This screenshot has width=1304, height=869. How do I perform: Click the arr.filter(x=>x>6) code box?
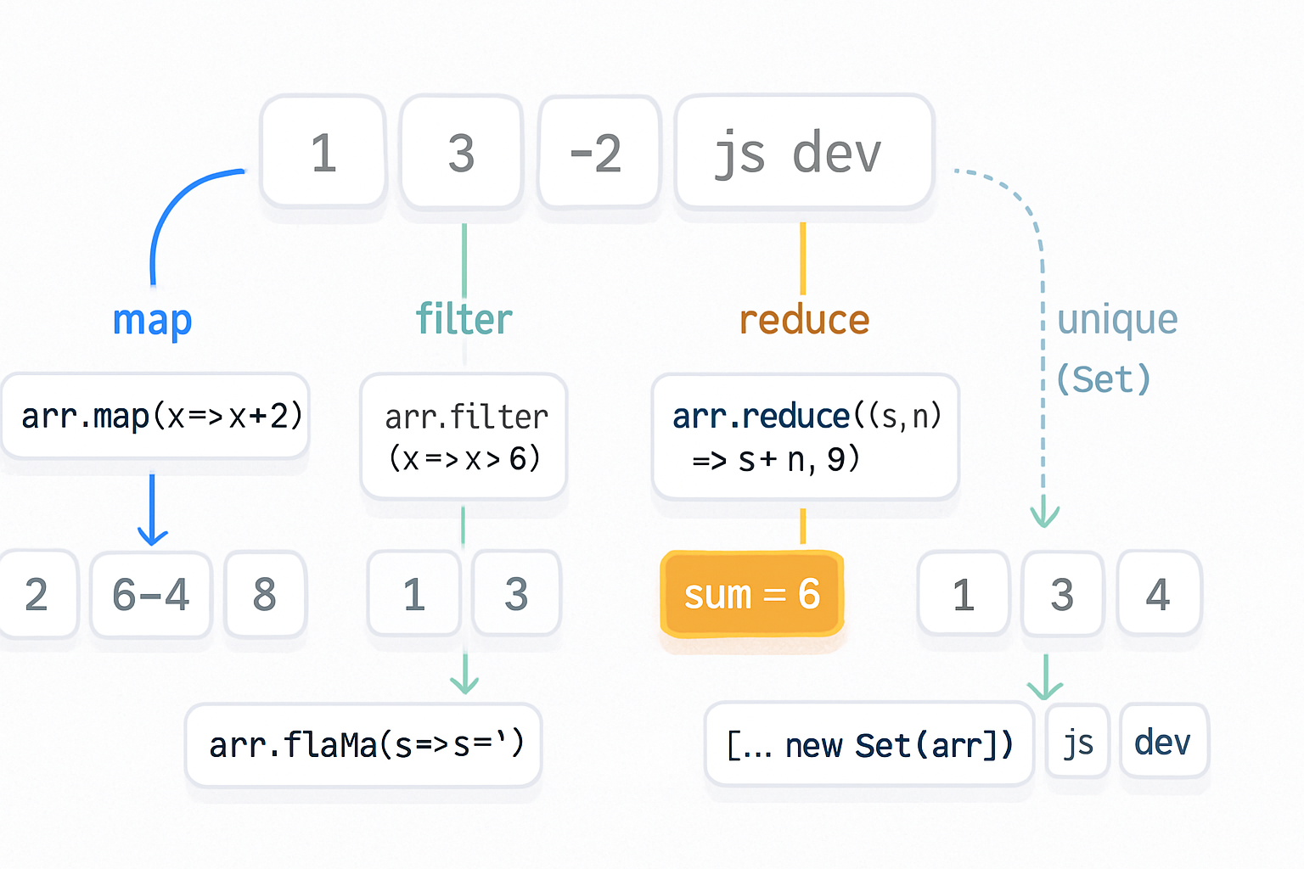[463, 437]
